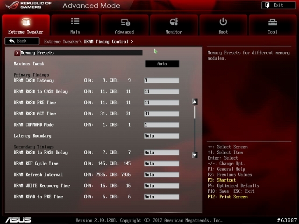Select DRAM REF Cycle Time Auto field
This screenshot has width=299, height=224.
point(162,163)
